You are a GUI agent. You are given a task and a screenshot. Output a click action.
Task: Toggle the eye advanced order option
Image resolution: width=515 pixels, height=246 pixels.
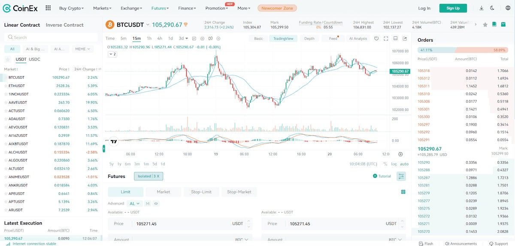click(156, 204)
